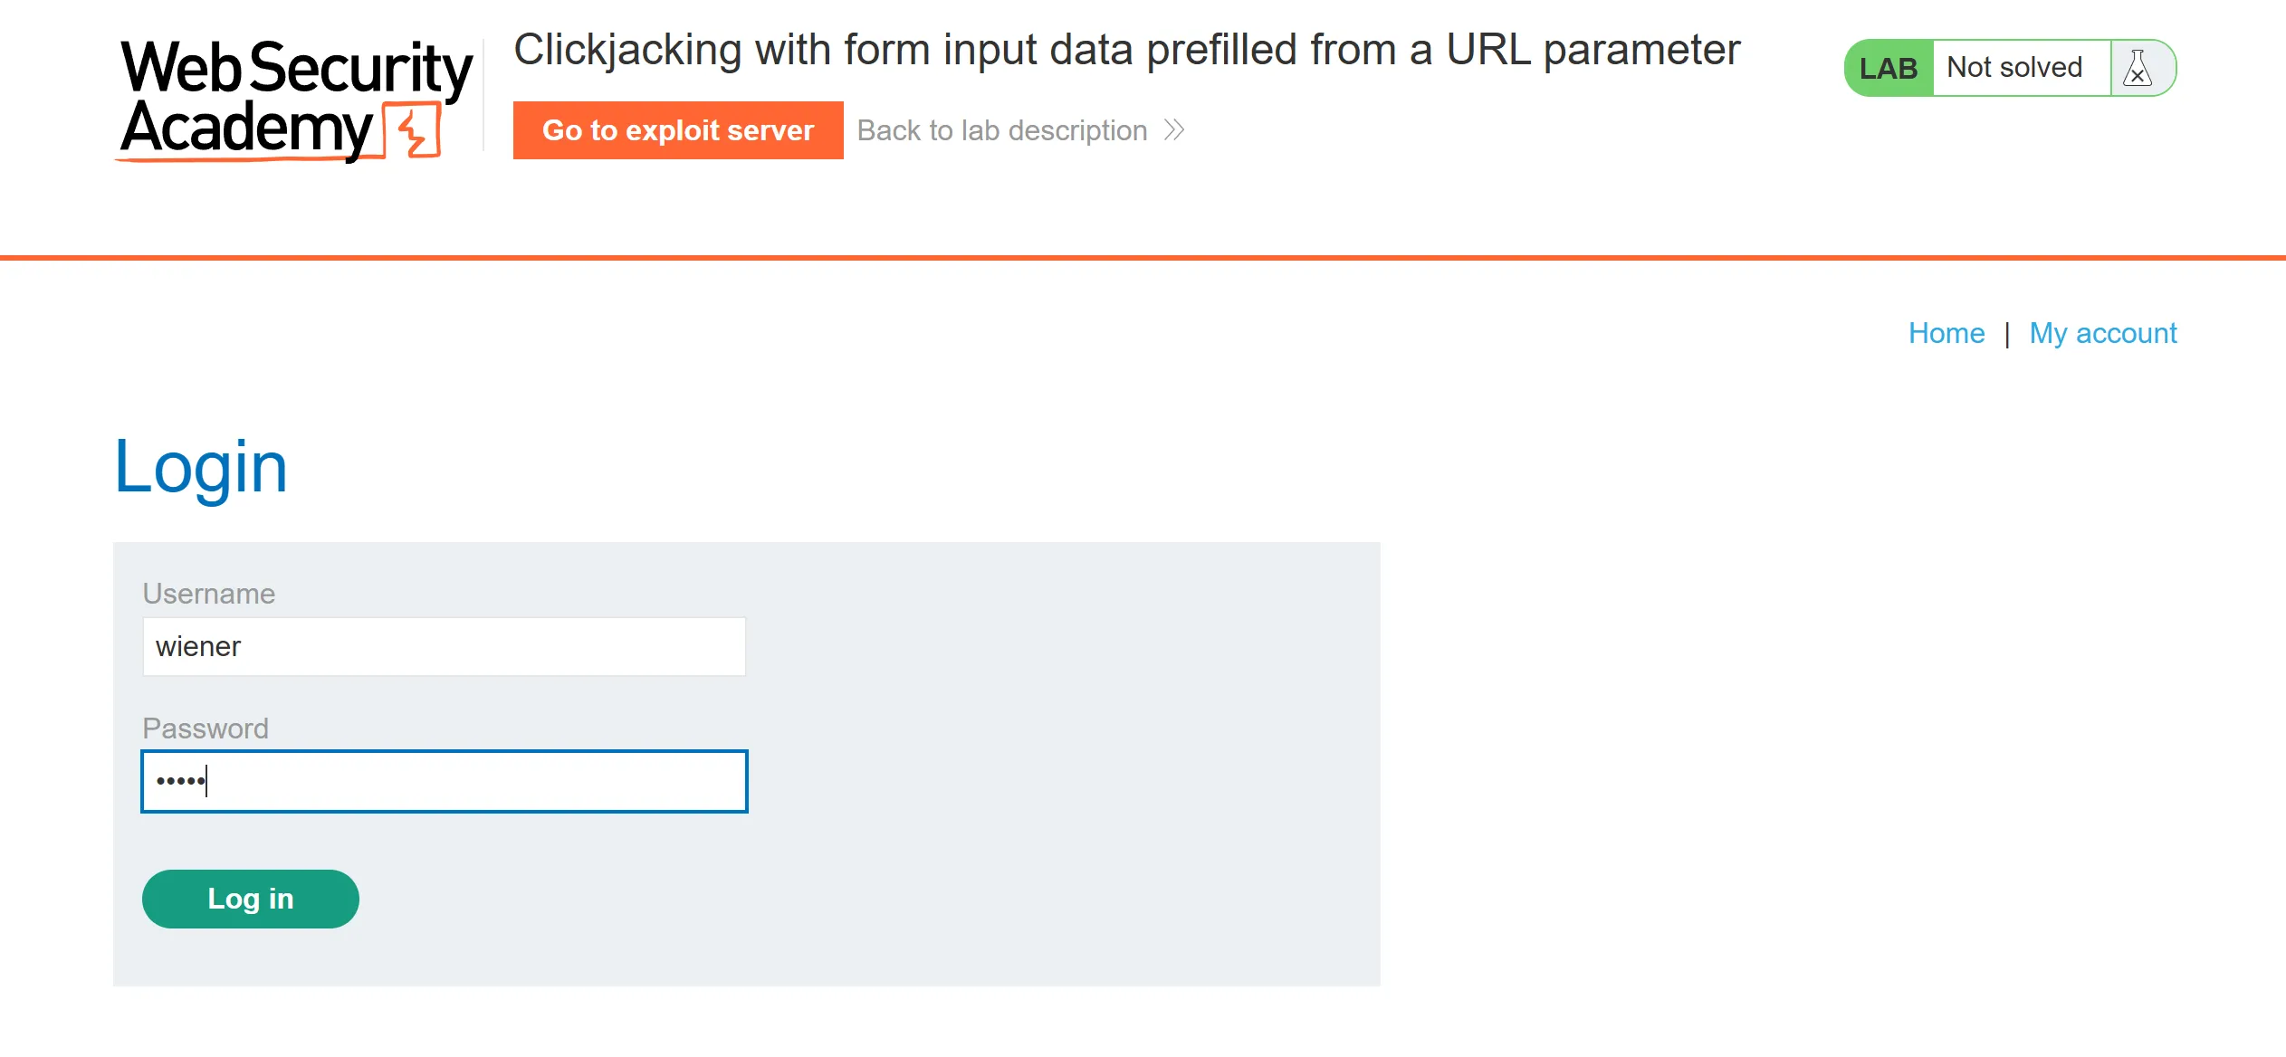The width and height of the screenshot is (2286, 1057).
Task: Navigate to the Home page
Action: tap(1946, 333)
